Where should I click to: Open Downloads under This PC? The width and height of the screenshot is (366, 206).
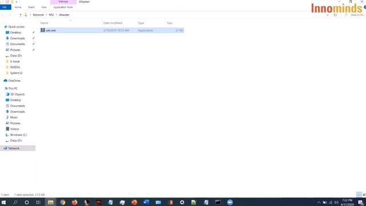pos(17,112)
